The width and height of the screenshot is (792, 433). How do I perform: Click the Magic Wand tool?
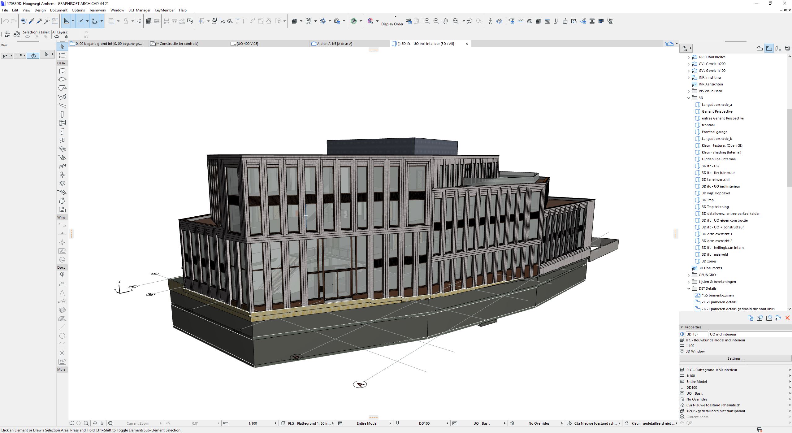pyautogui.click(x=47, y=21)
